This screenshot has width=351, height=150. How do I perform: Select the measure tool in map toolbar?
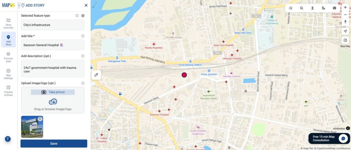pyautogui.click(x=323, y=8)
